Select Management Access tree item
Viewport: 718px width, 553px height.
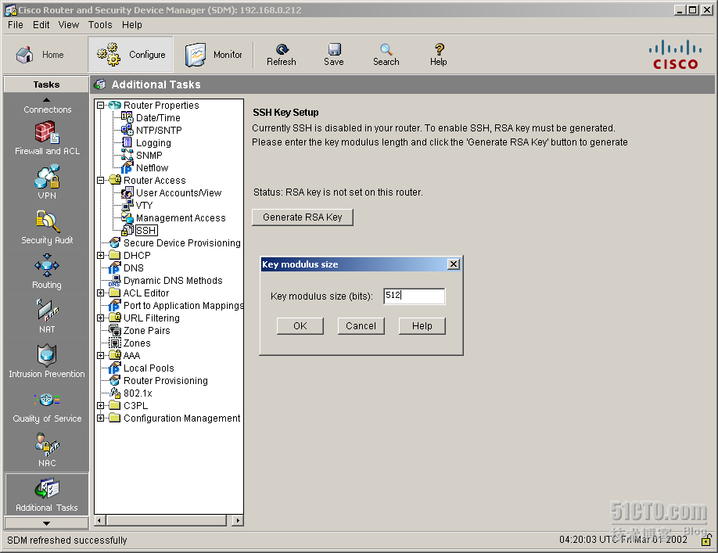(181, 218)
